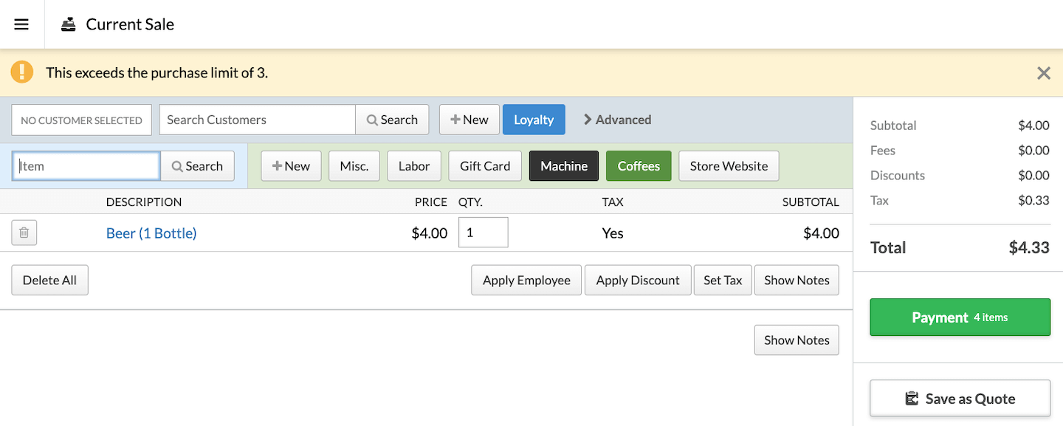This screenshot has height=426, width=1063.
Task: Select the green Coffees category button
Action: [639, 166]
